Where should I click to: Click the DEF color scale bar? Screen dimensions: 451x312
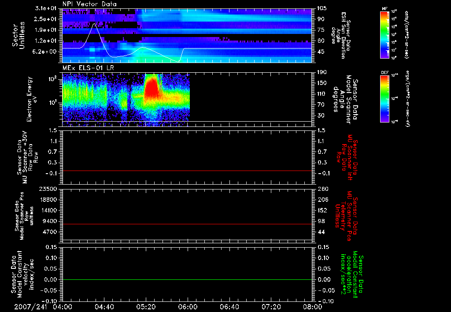tap(384, 99)
